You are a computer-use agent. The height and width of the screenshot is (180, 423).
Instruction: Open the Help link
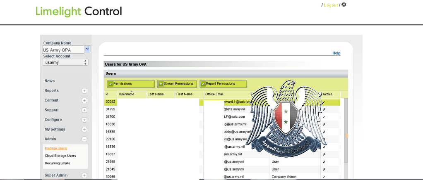pyautogui.click(x=336, y=53)
